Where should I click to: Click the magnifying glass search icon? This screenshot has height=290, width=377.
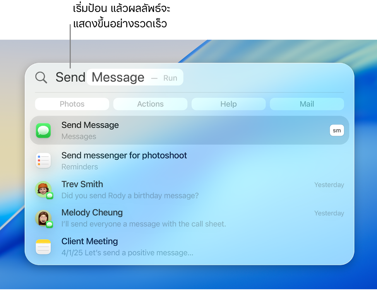(x=41, y=77)
